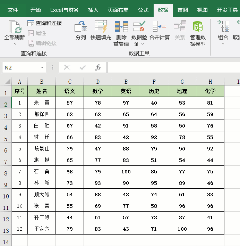Screen dimensions: 240x246
Task: Click the Flash Fill (快速填充) icon
Action: (101, 27)
